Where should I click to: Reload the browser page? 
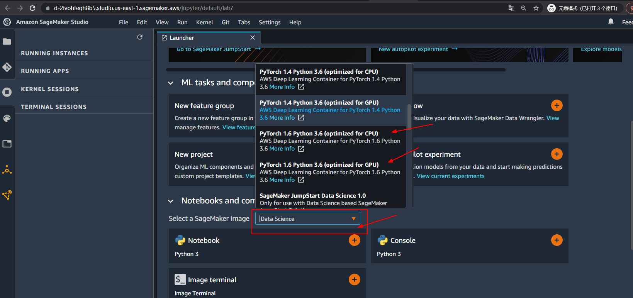tap(32, 8)
